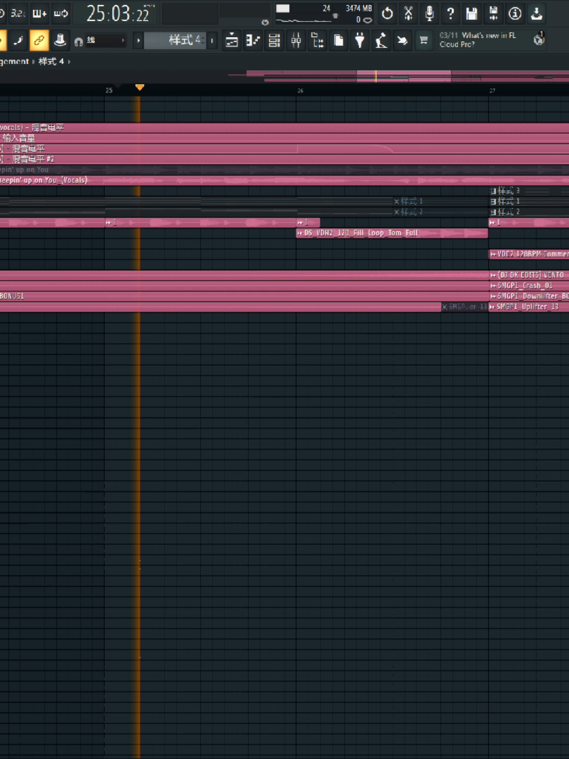Toggle the countdown before recording button

[x=19, y=13]
